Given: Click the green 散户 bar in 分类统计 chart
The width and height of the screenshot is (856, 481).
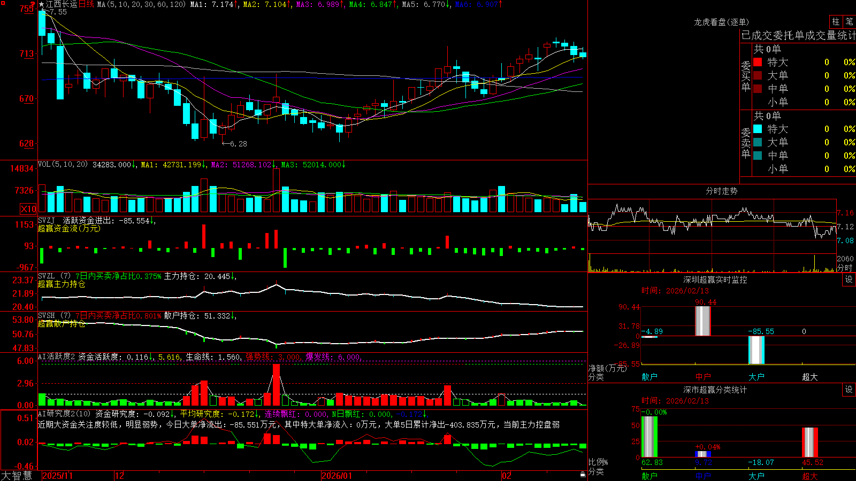Looking at the screenshot, I should point(649,437).
